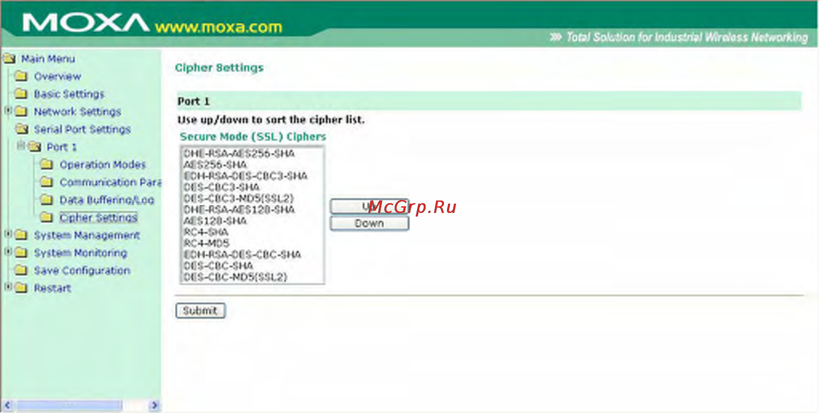This screenshot has height=413, width=819.
Task: Submit the cipher settings
Action: [200, 311]
